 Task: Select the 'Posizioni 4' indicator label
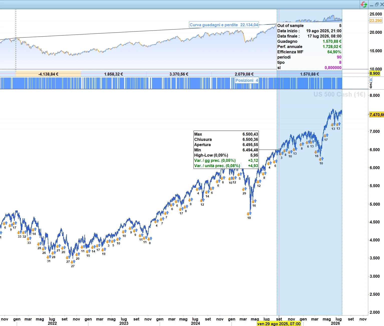247,80
